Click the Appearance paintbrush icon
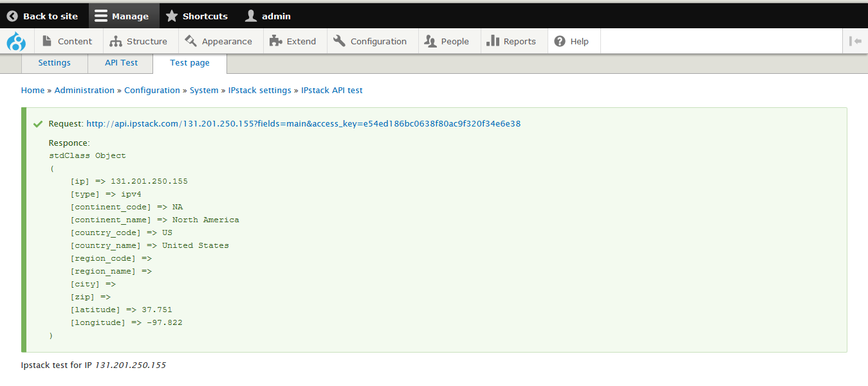868x386 pixels. 190,41
